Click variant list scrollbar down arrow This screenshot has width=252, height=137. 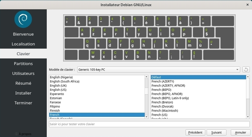tap(248, 117)
